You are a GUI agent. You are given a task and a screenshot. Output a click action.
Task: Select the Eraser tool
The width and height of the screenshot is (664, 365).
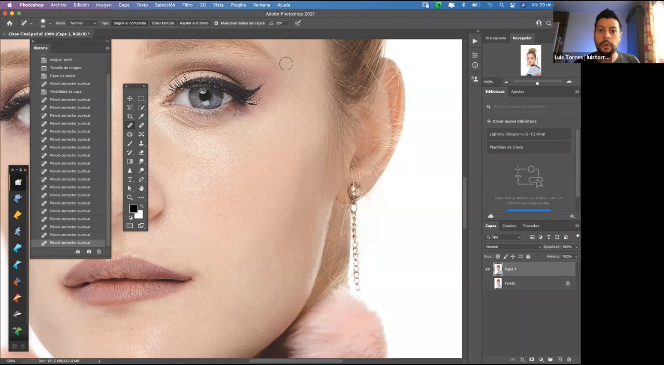(x=141, y=153)
